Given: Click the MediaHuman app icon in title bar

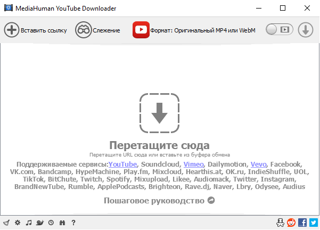Looking at the screenshot, I should (9, 8).
